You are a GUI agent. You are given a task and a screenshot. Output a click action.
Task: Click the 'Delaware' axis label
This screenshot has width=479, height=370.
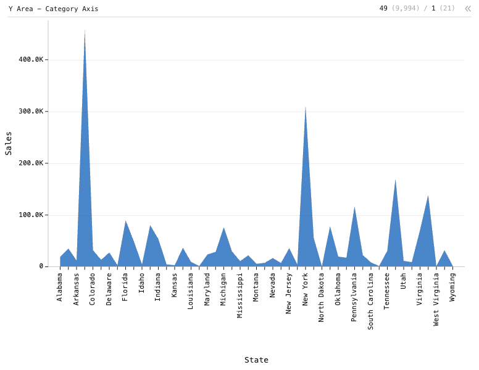(109, 289)
